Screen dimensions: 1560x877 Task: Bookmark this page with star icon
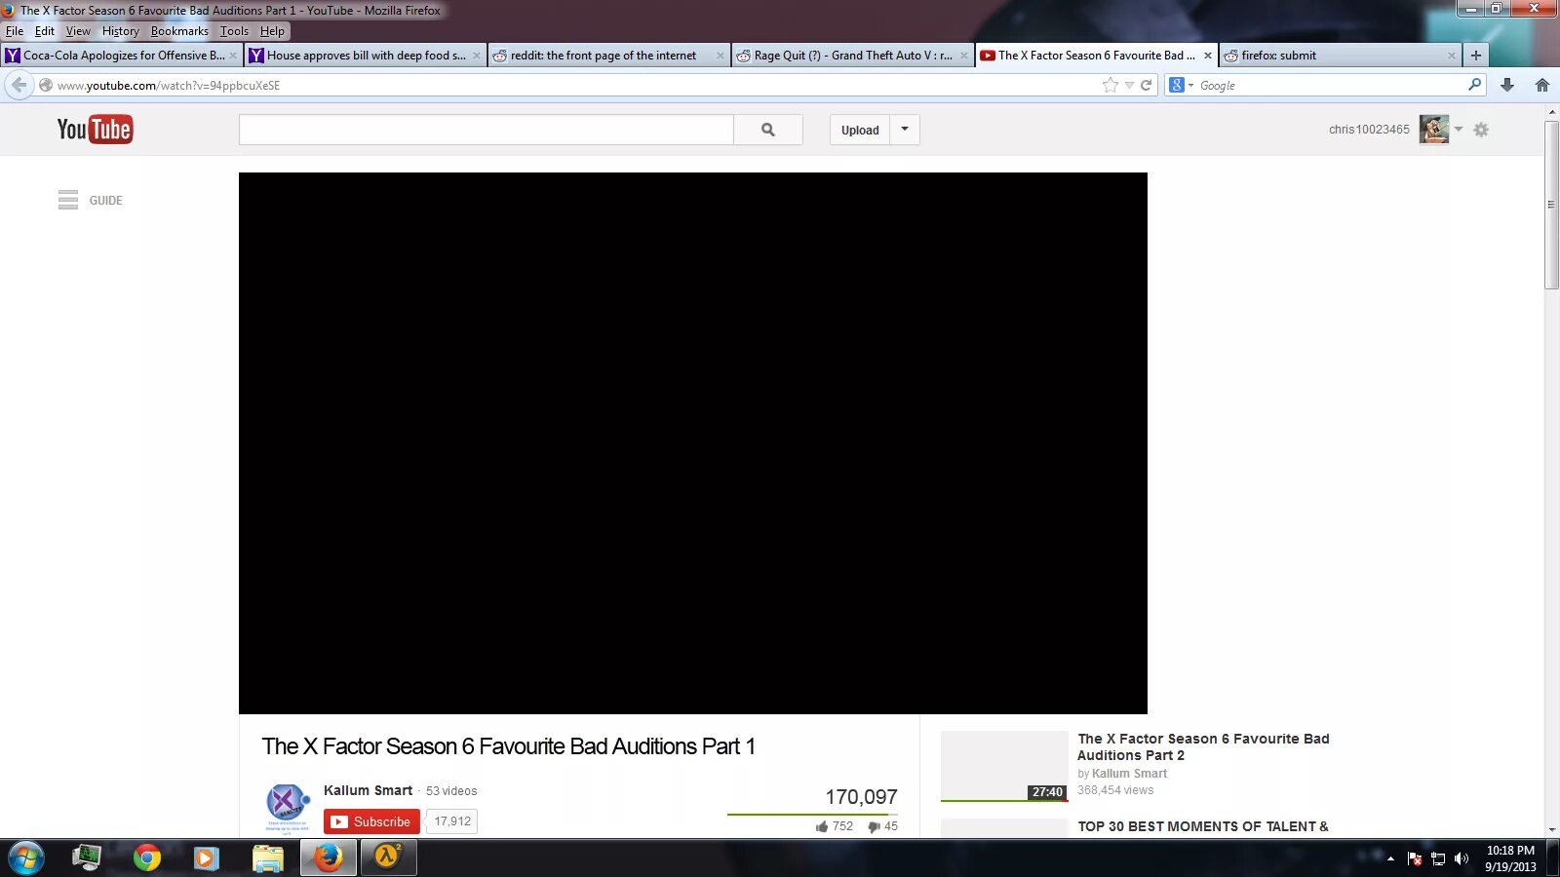click(1111, 85)
